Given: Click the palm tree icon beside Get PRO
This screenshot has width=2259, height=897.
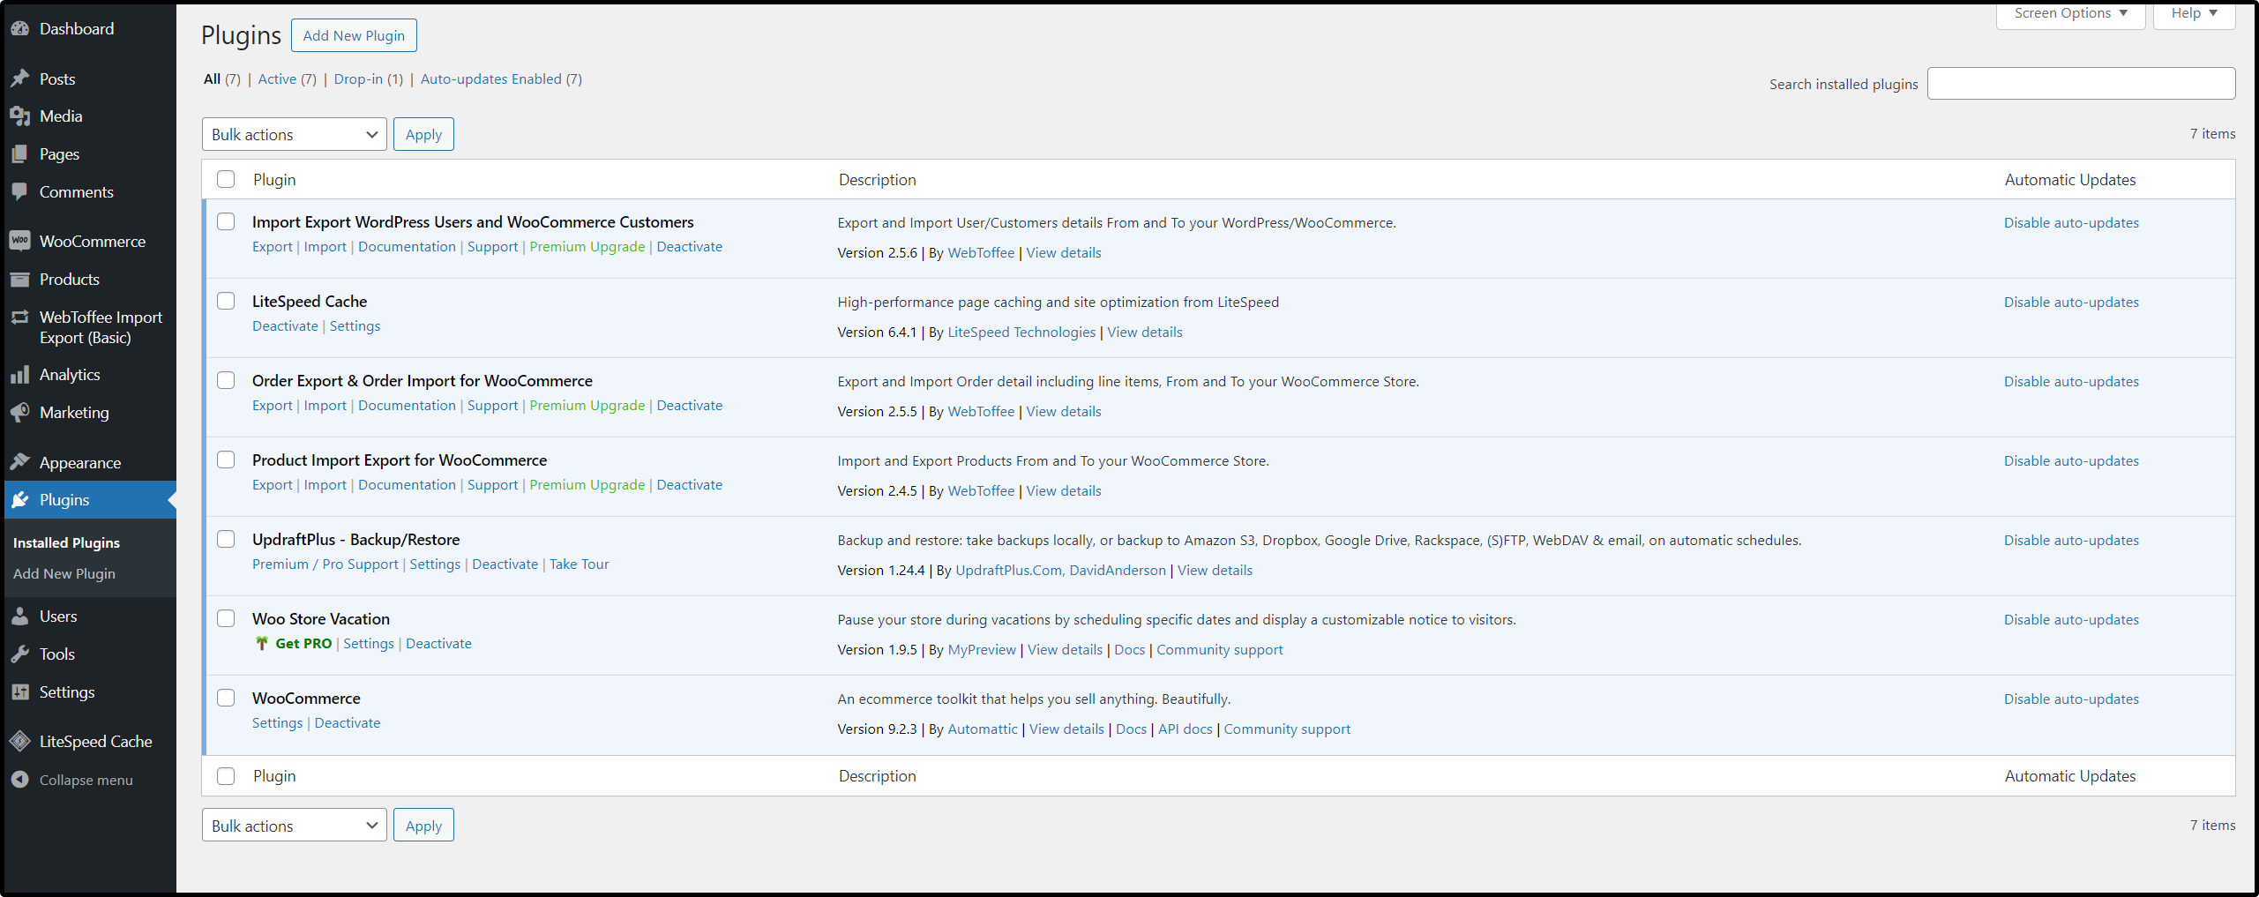Looking at the screenshot, I should (262, 644).
